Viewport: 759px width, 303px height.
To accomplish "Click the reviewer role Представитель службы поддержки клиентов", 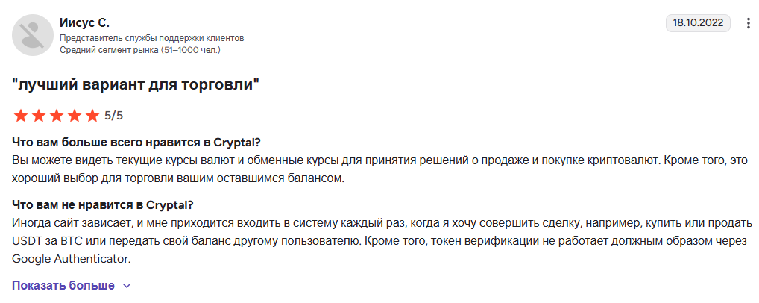I will click(x=151, y=37).
